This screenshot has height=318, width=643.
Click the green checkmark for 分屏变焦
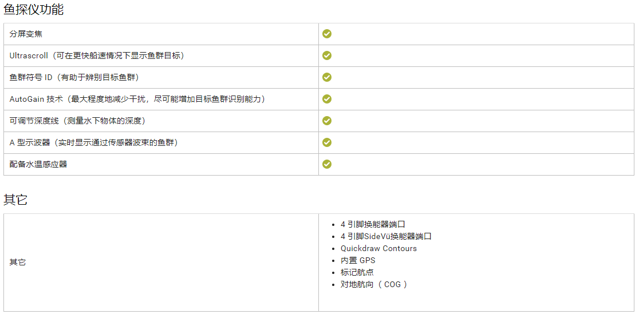[327, 34]
